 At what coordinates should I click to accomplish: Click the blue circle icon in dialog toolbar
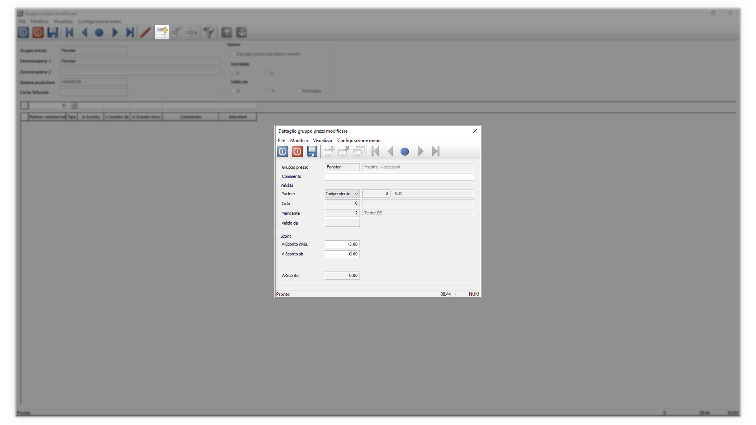tap(405, 152)
